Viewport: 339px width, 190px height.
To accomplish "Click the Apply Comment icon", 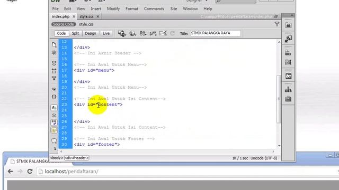I will (54, 141).
